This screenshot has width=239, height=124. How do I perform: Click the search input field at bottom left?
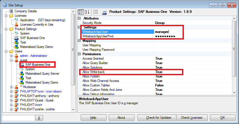[x=18, y=118]
